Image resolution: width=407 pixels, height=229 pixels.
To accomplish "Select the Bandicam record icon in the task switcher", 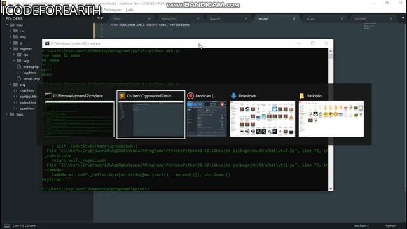I will pos(191,96).
